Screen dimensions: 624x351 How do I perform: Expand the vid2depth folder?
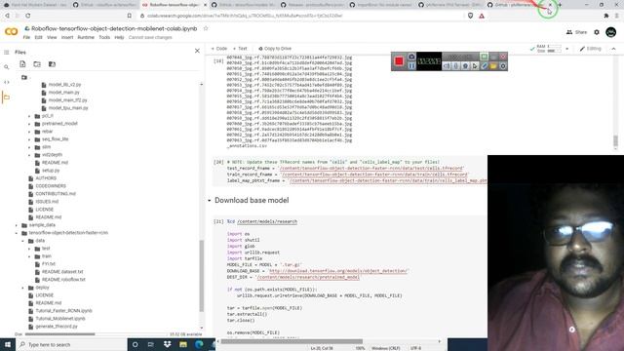29,155
